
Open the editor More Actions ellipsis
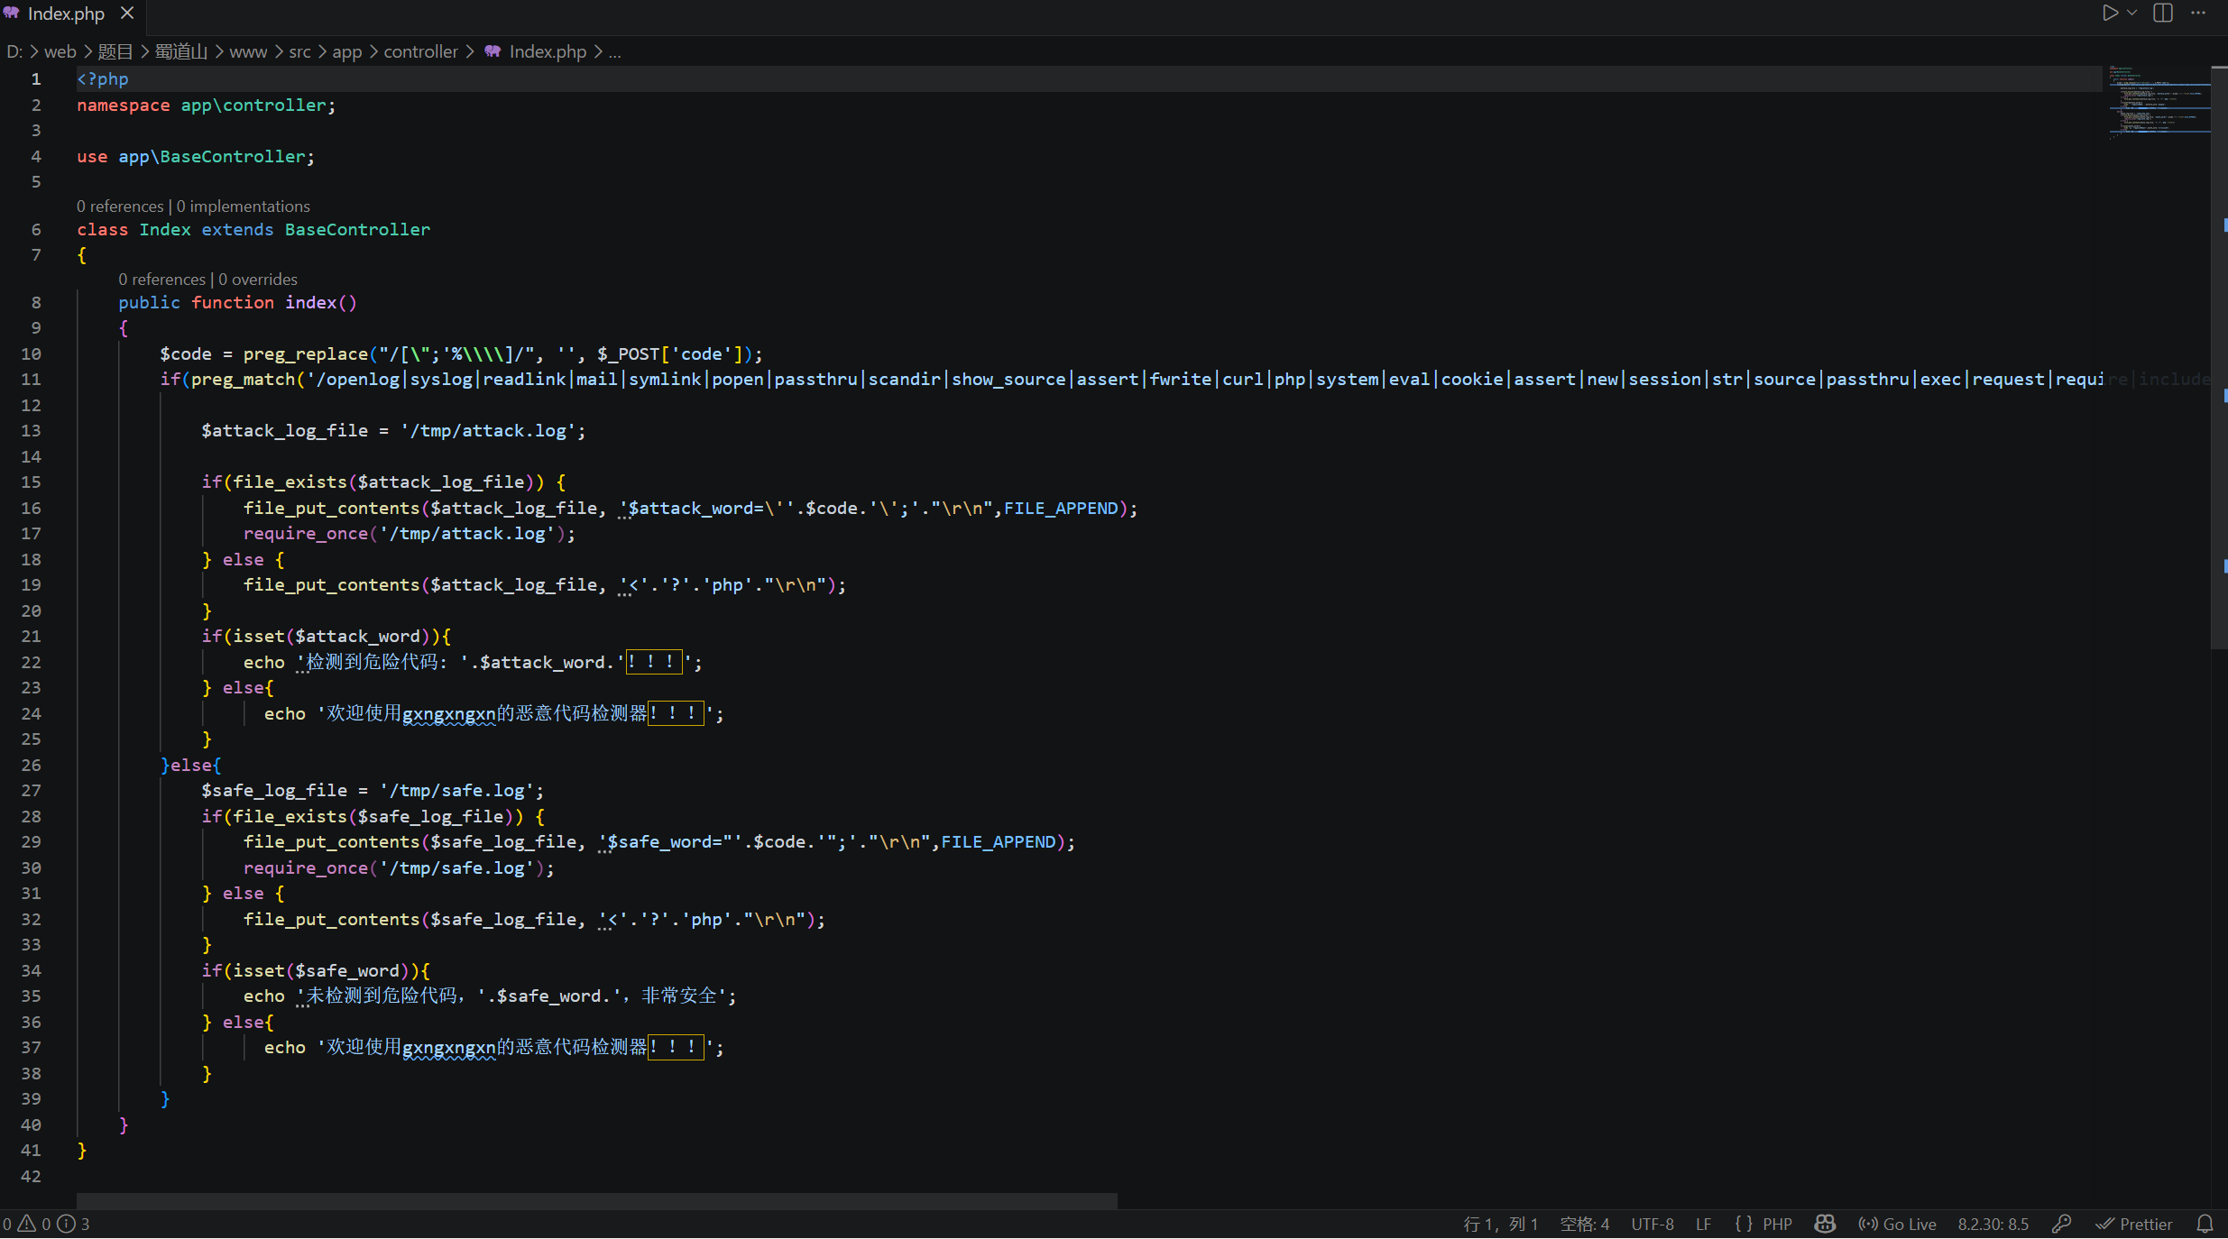[x=2198, y=13]
